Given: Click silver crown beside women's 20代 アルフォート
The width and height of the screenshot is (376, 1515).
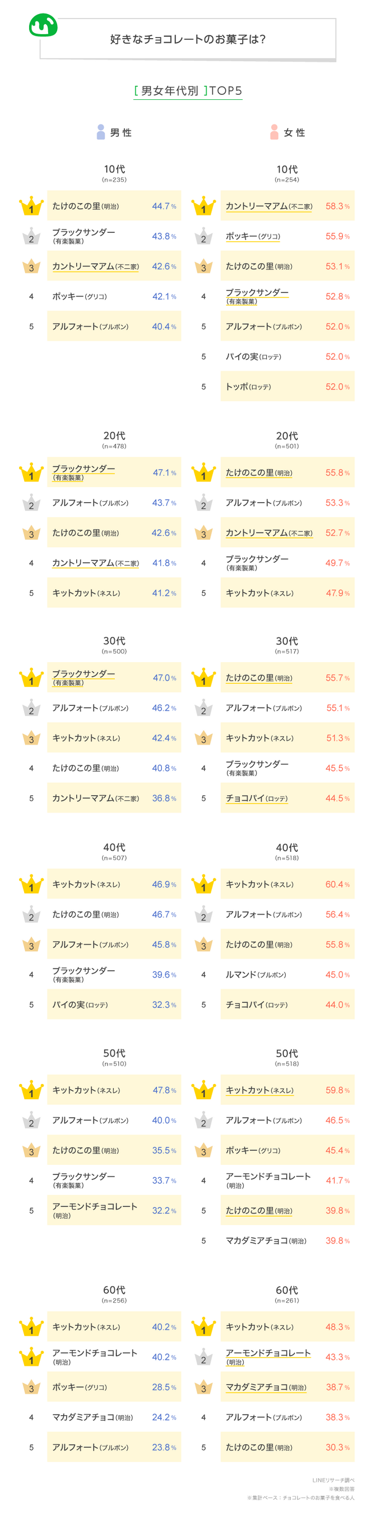Looking at the screenshot, I should click(x=203, y=503).
